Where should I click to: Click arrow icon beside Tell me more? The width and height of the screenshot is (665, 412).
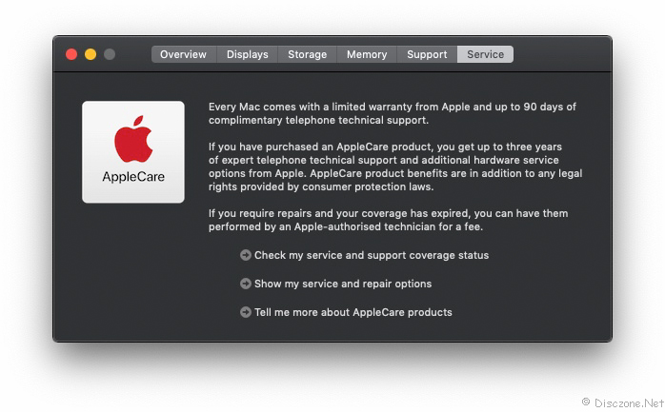pyautogui.click(x=245, y=312)
